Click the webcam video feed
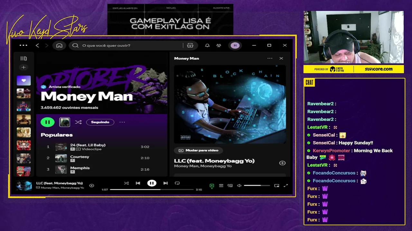 tap(354, 37)
